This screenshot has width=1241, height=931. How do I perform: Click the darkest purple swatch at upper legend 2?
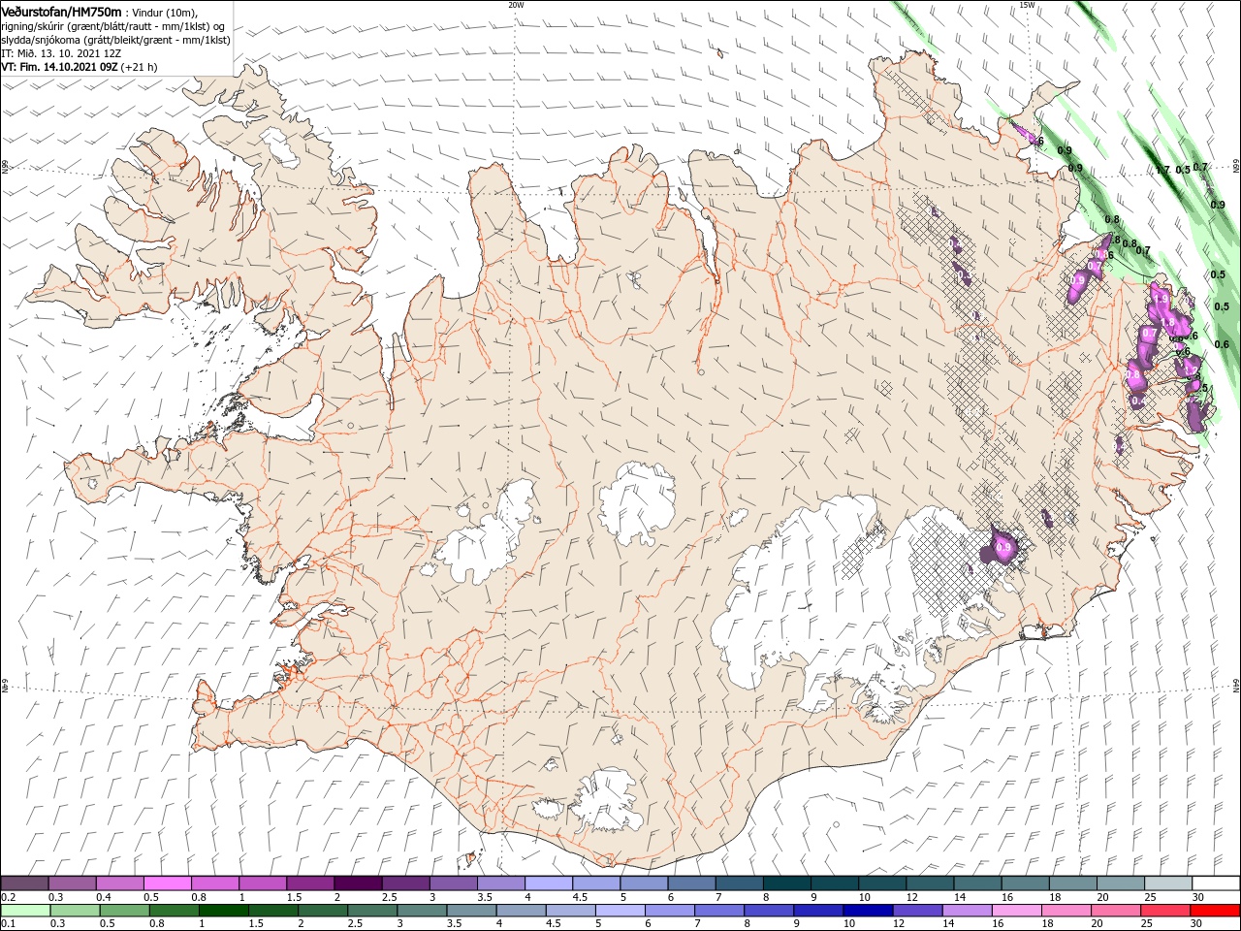point(358,883)
